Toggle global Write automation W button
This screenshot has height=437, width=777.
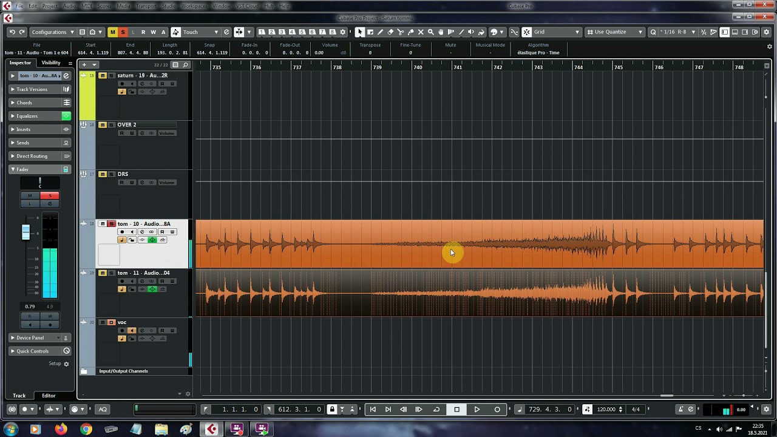click(x=153, y=32)
